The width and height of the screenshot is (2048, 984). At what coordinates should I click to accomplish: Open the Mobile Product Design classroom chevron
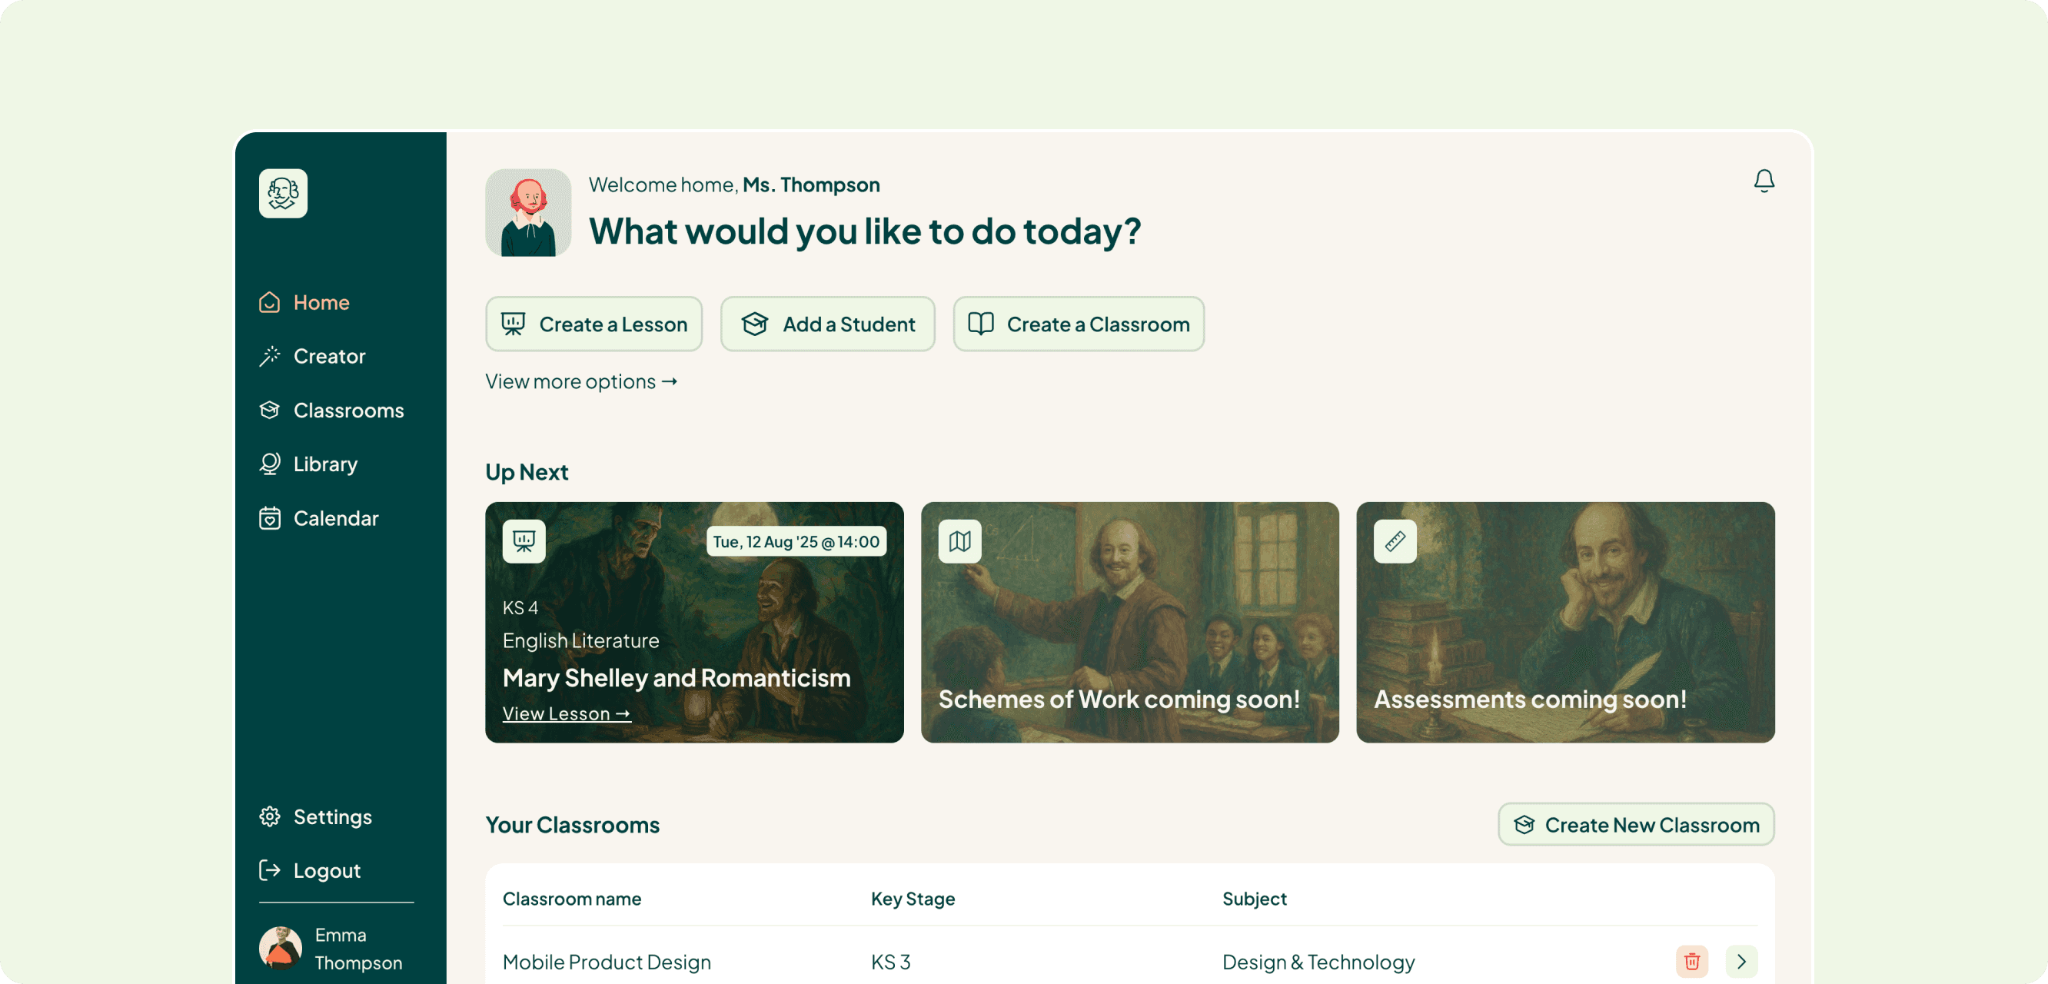click(1741, 961)
